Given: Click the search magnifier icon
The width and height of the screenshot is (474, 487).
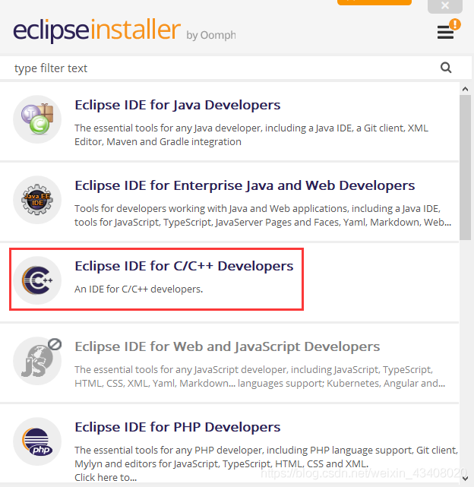Looking at the screenshot, I should (x=446, y=68).
